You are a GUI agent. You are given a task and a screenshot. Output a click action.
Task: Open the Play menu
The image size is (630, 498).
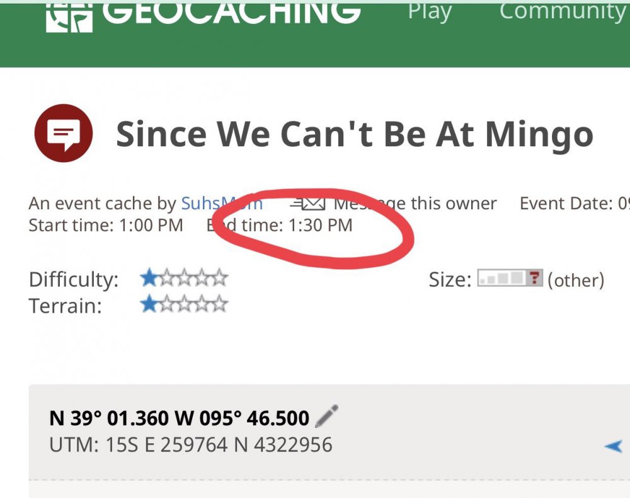(430, 12)
